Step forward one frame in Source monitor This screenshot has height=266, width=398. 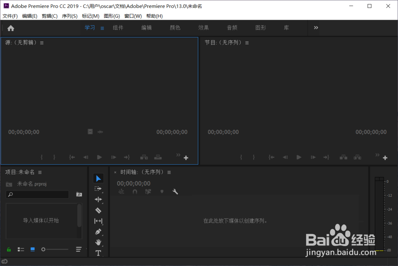click(114, 157)
